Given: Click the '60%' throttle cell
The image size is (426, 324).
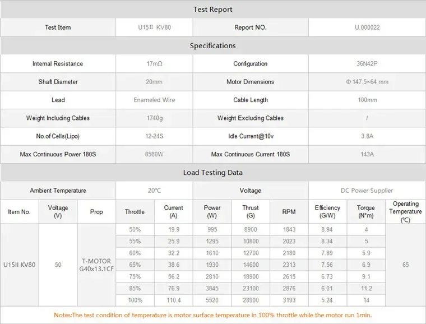Looking at the screenshot, I should coord(135,253).
